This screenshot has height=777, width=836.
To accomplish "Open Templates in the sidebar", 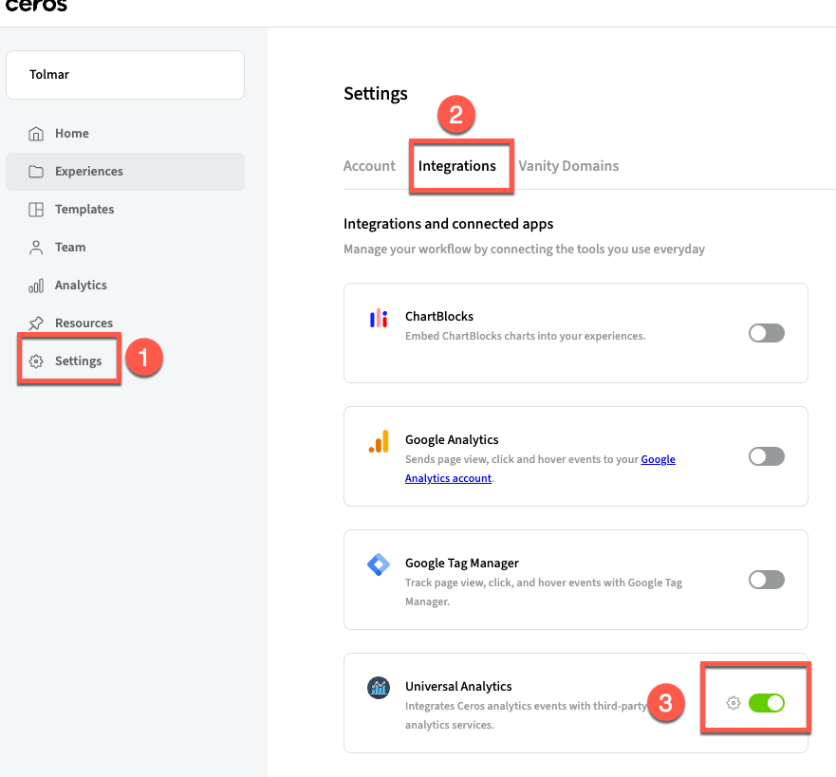I will coord(125,210).
